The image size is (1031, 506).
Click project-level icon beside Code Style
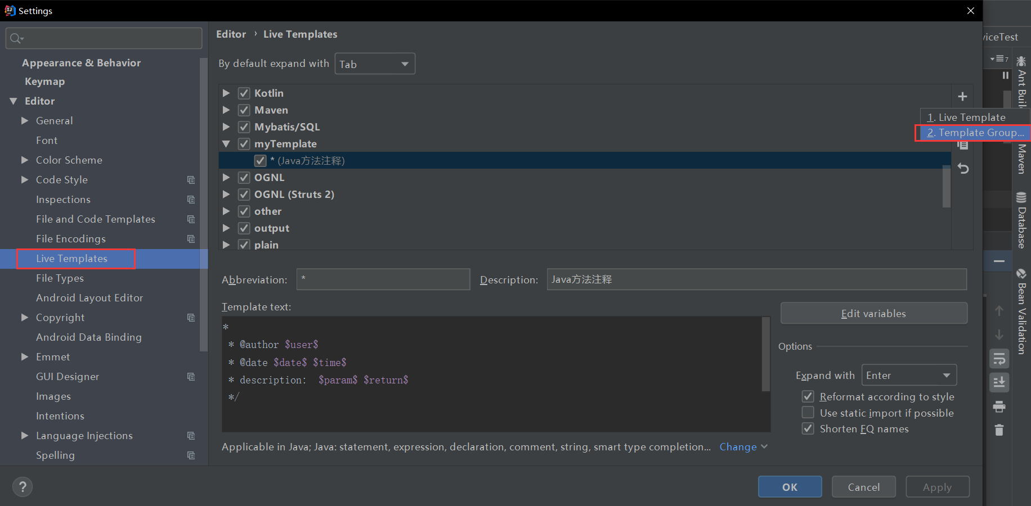click(x=191, y=180)
